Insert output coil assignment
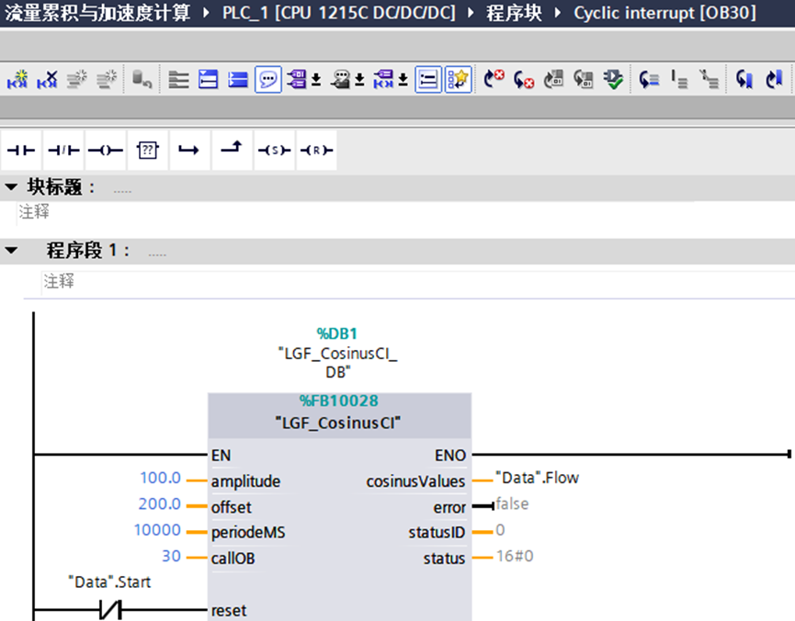The image size is (795, 621). [x=106, y=150]
